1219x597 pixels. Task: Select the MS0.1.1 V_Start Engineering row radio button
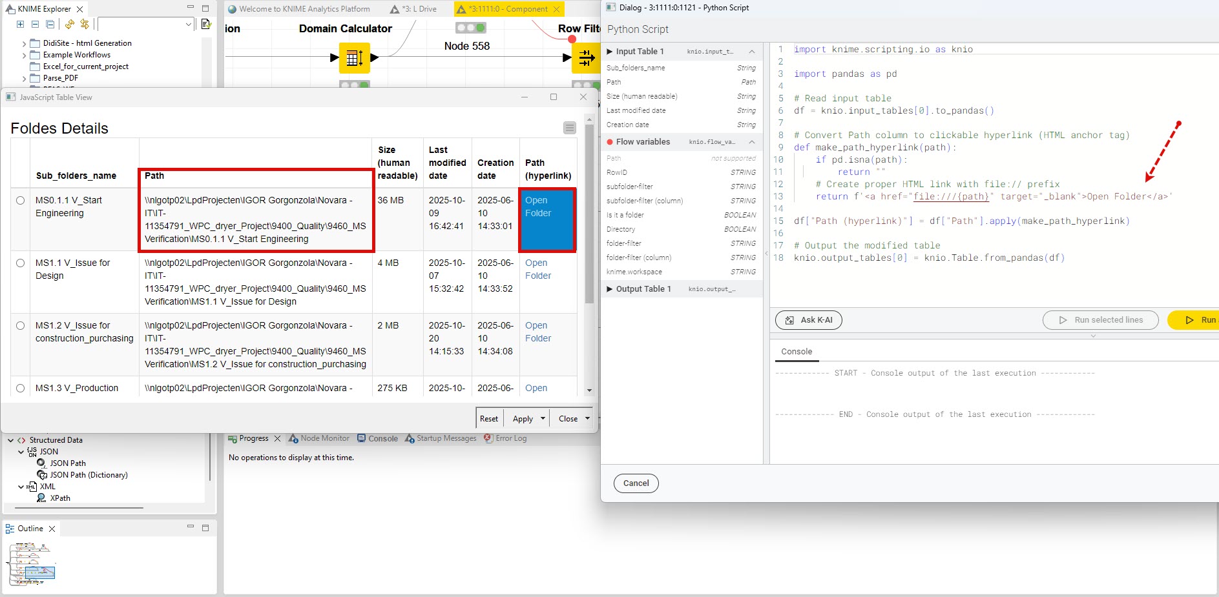21,201
